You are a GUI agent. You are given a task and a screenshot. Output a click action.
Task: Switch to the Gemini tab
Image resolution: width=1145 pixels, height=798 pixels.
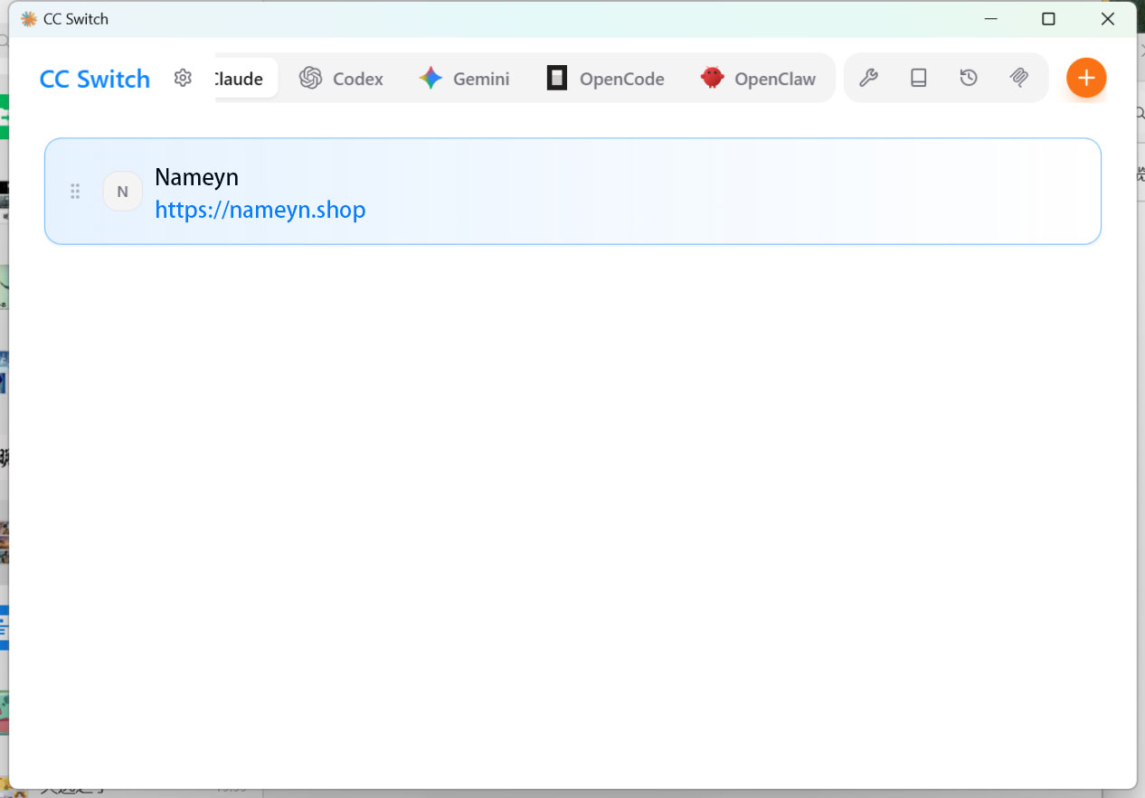[465, 79]
